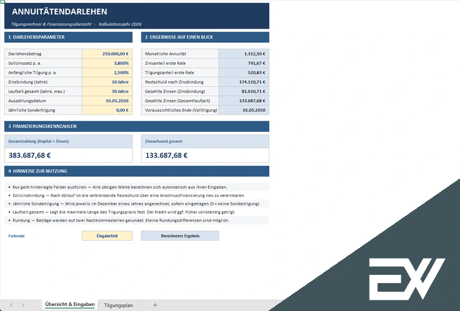Click the blue Berechnetes Ergebnis legend swatch
The image size is (460, 311).
(x=180, y=236)
